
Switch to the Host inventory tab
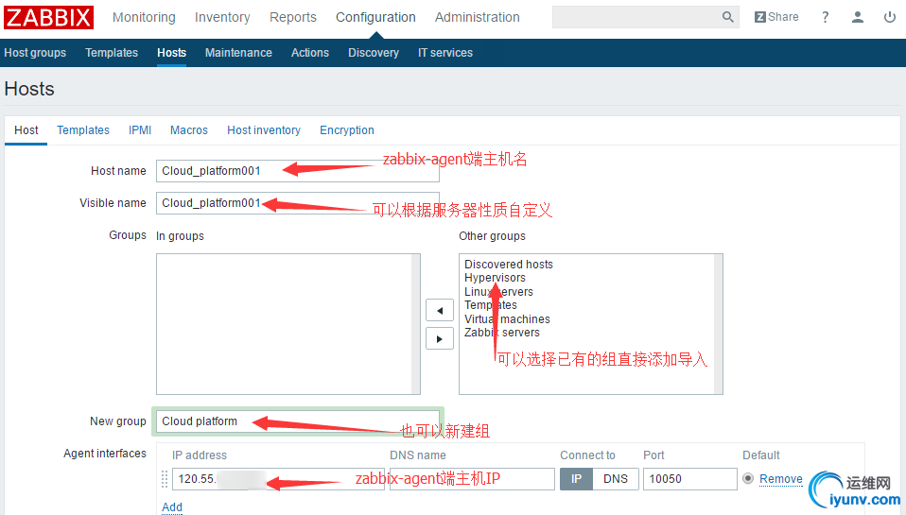(264, 130)
